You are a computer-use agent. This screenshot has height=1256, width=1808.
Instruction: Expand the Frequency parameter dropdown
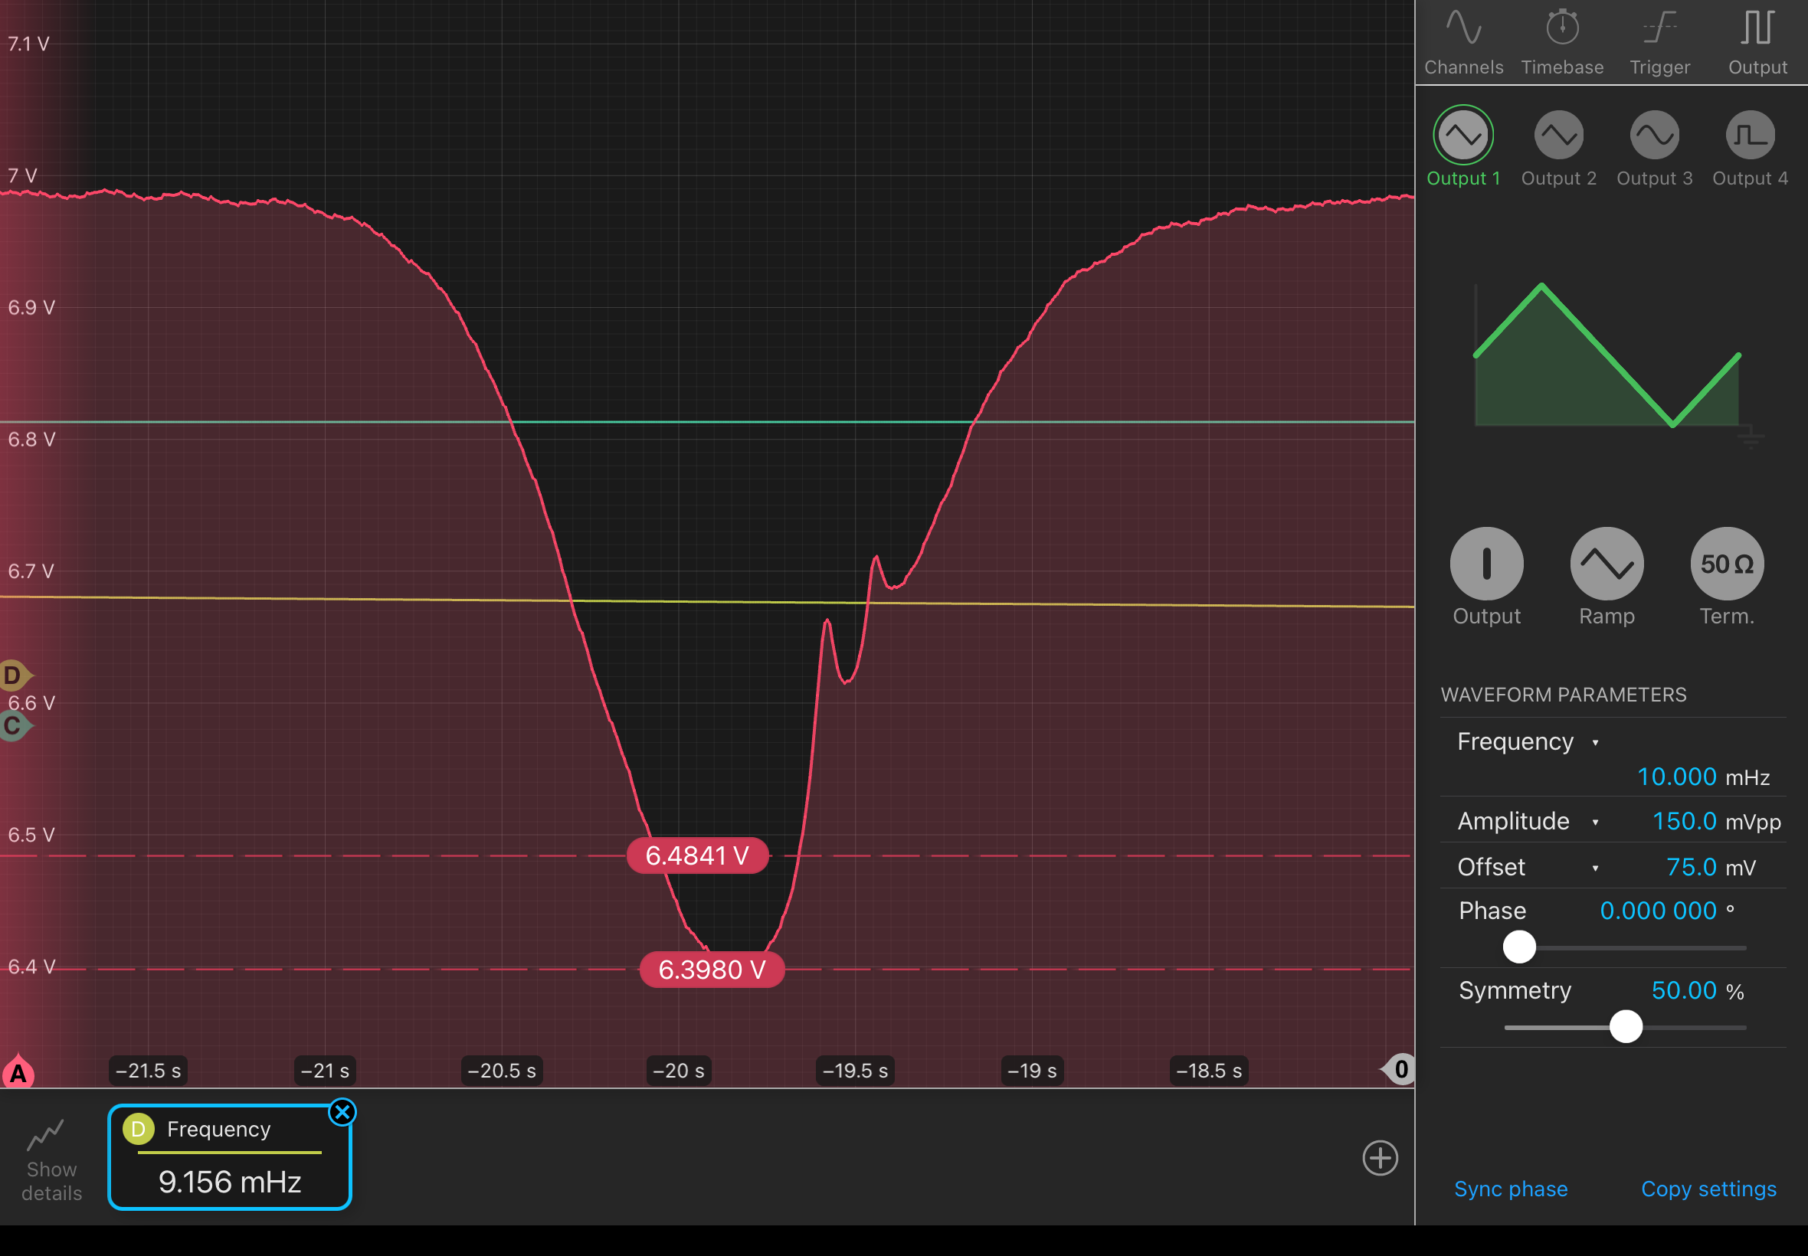click(1527, 741)
